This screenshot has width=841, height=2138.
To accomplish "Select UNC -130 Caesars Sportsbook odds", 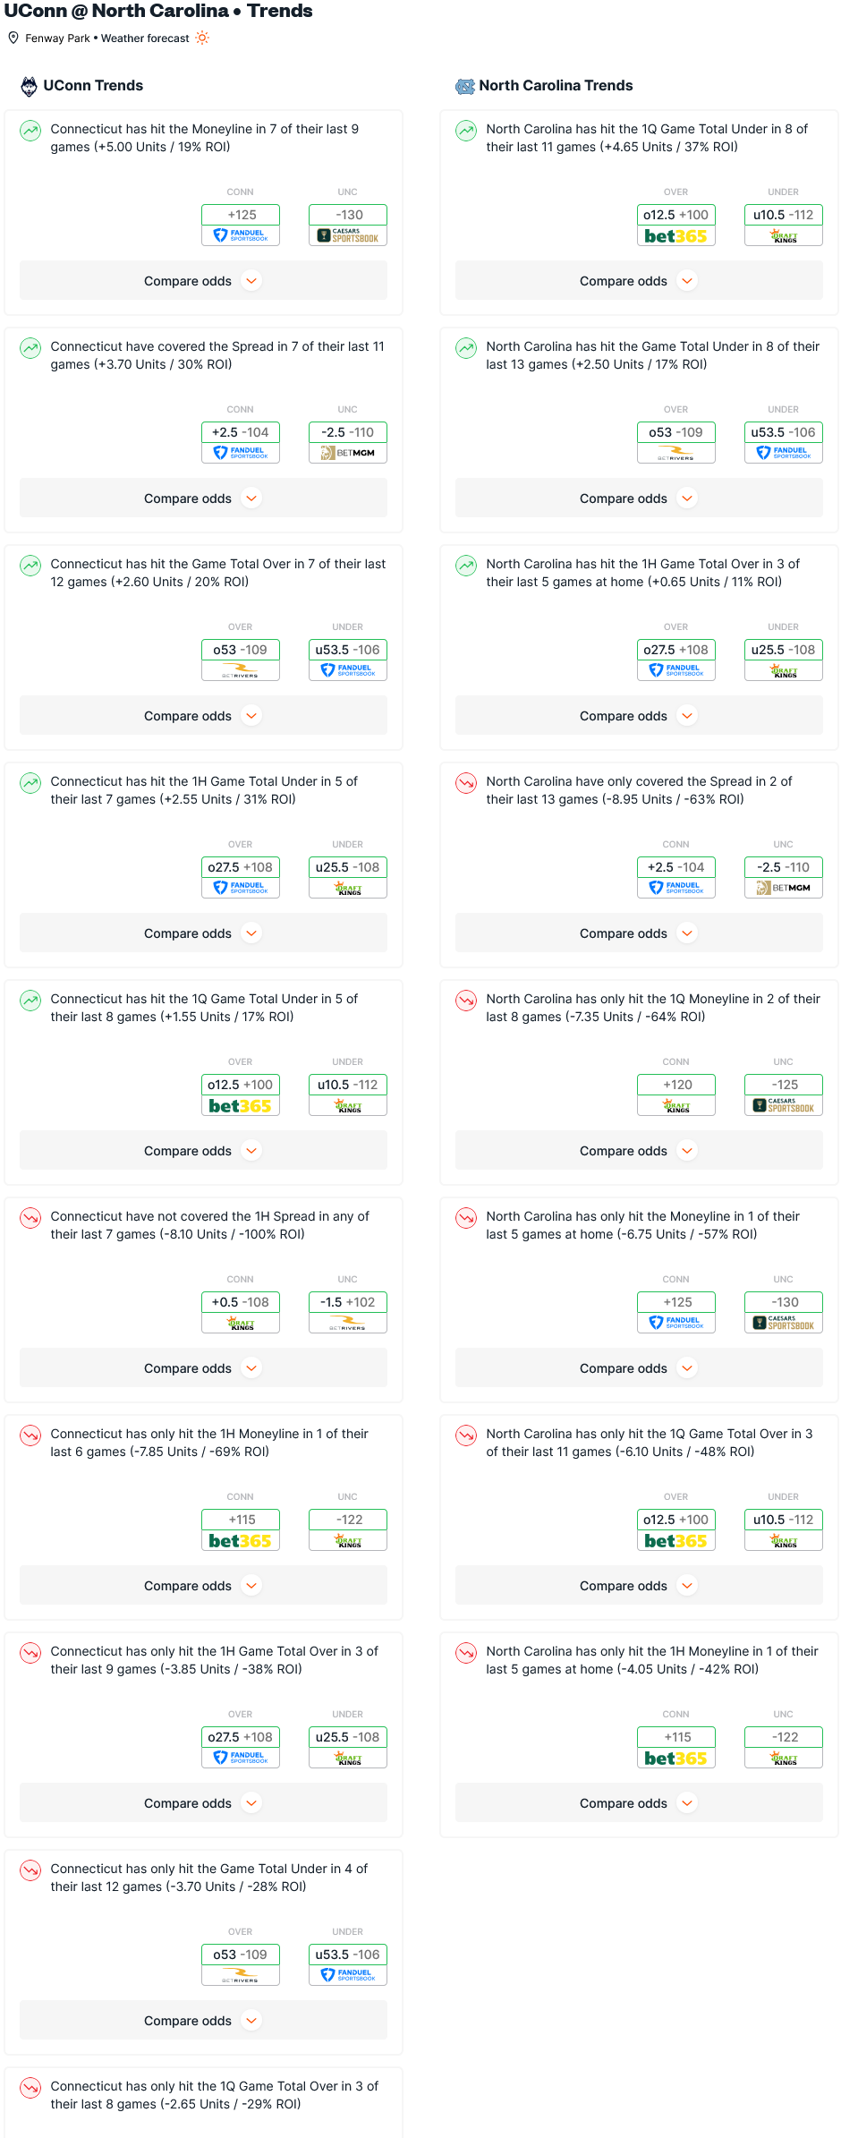I will (348, 225).
